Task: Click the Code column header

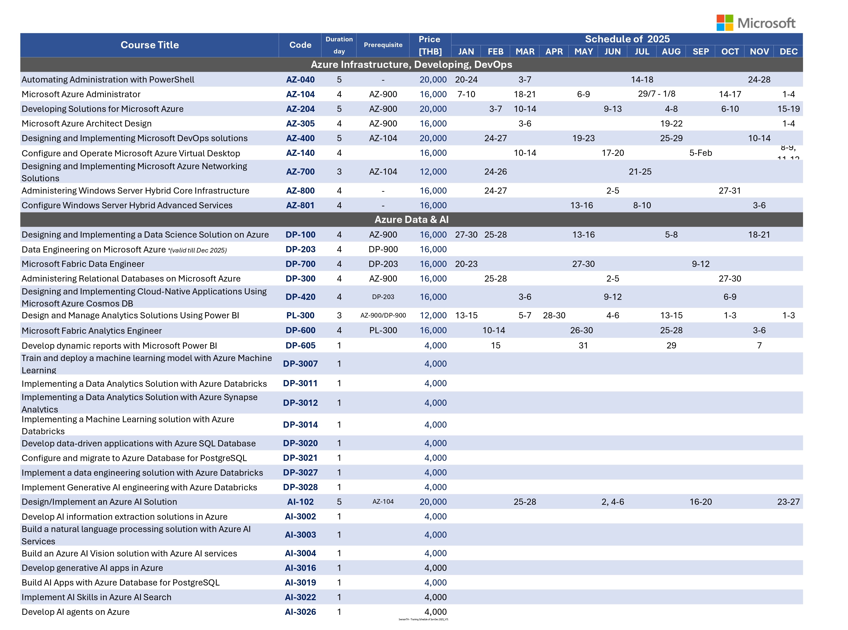Action: pyautogui.click(x=300, y=45)
